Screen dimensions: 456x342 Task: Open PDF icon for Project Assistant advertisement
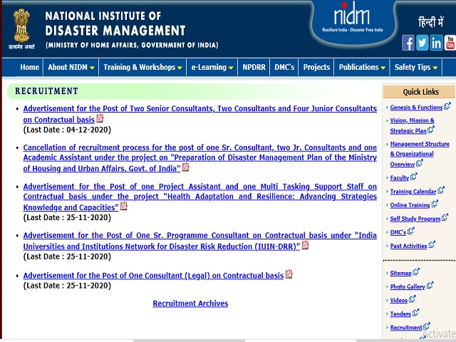point(124,206)
